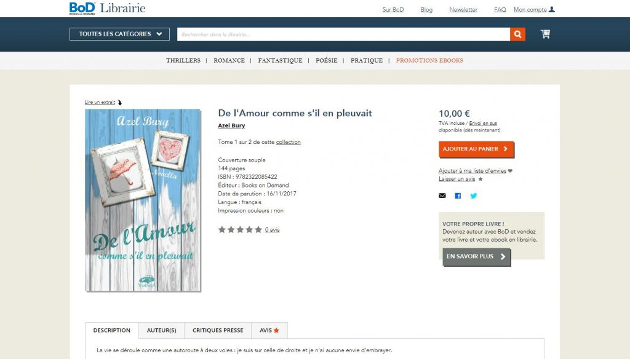Click the Mon compte user icon
Viewport: 630px width, 359px height.
pyautogui.click(x=552, y=9)
